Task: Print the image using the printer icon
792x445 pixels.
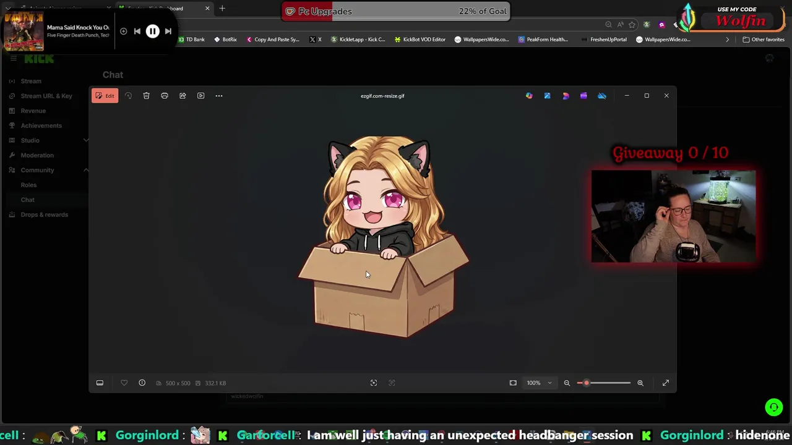Action: click(x=165, y=96)
